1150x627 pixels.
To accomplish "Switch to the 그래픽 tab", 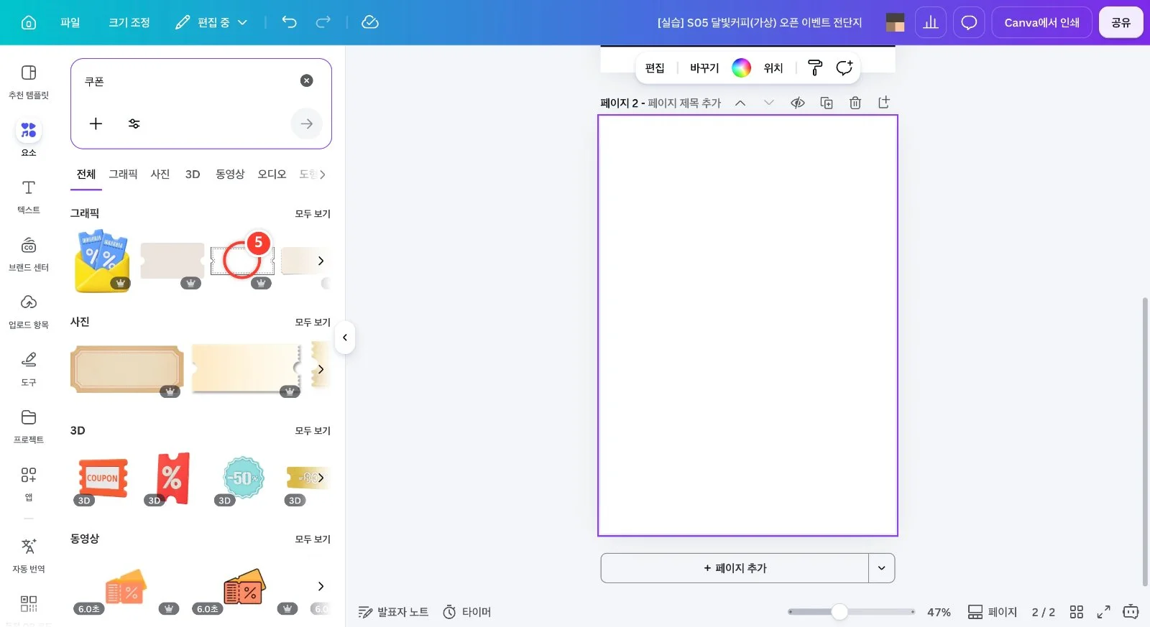I will tap(123, 174).
